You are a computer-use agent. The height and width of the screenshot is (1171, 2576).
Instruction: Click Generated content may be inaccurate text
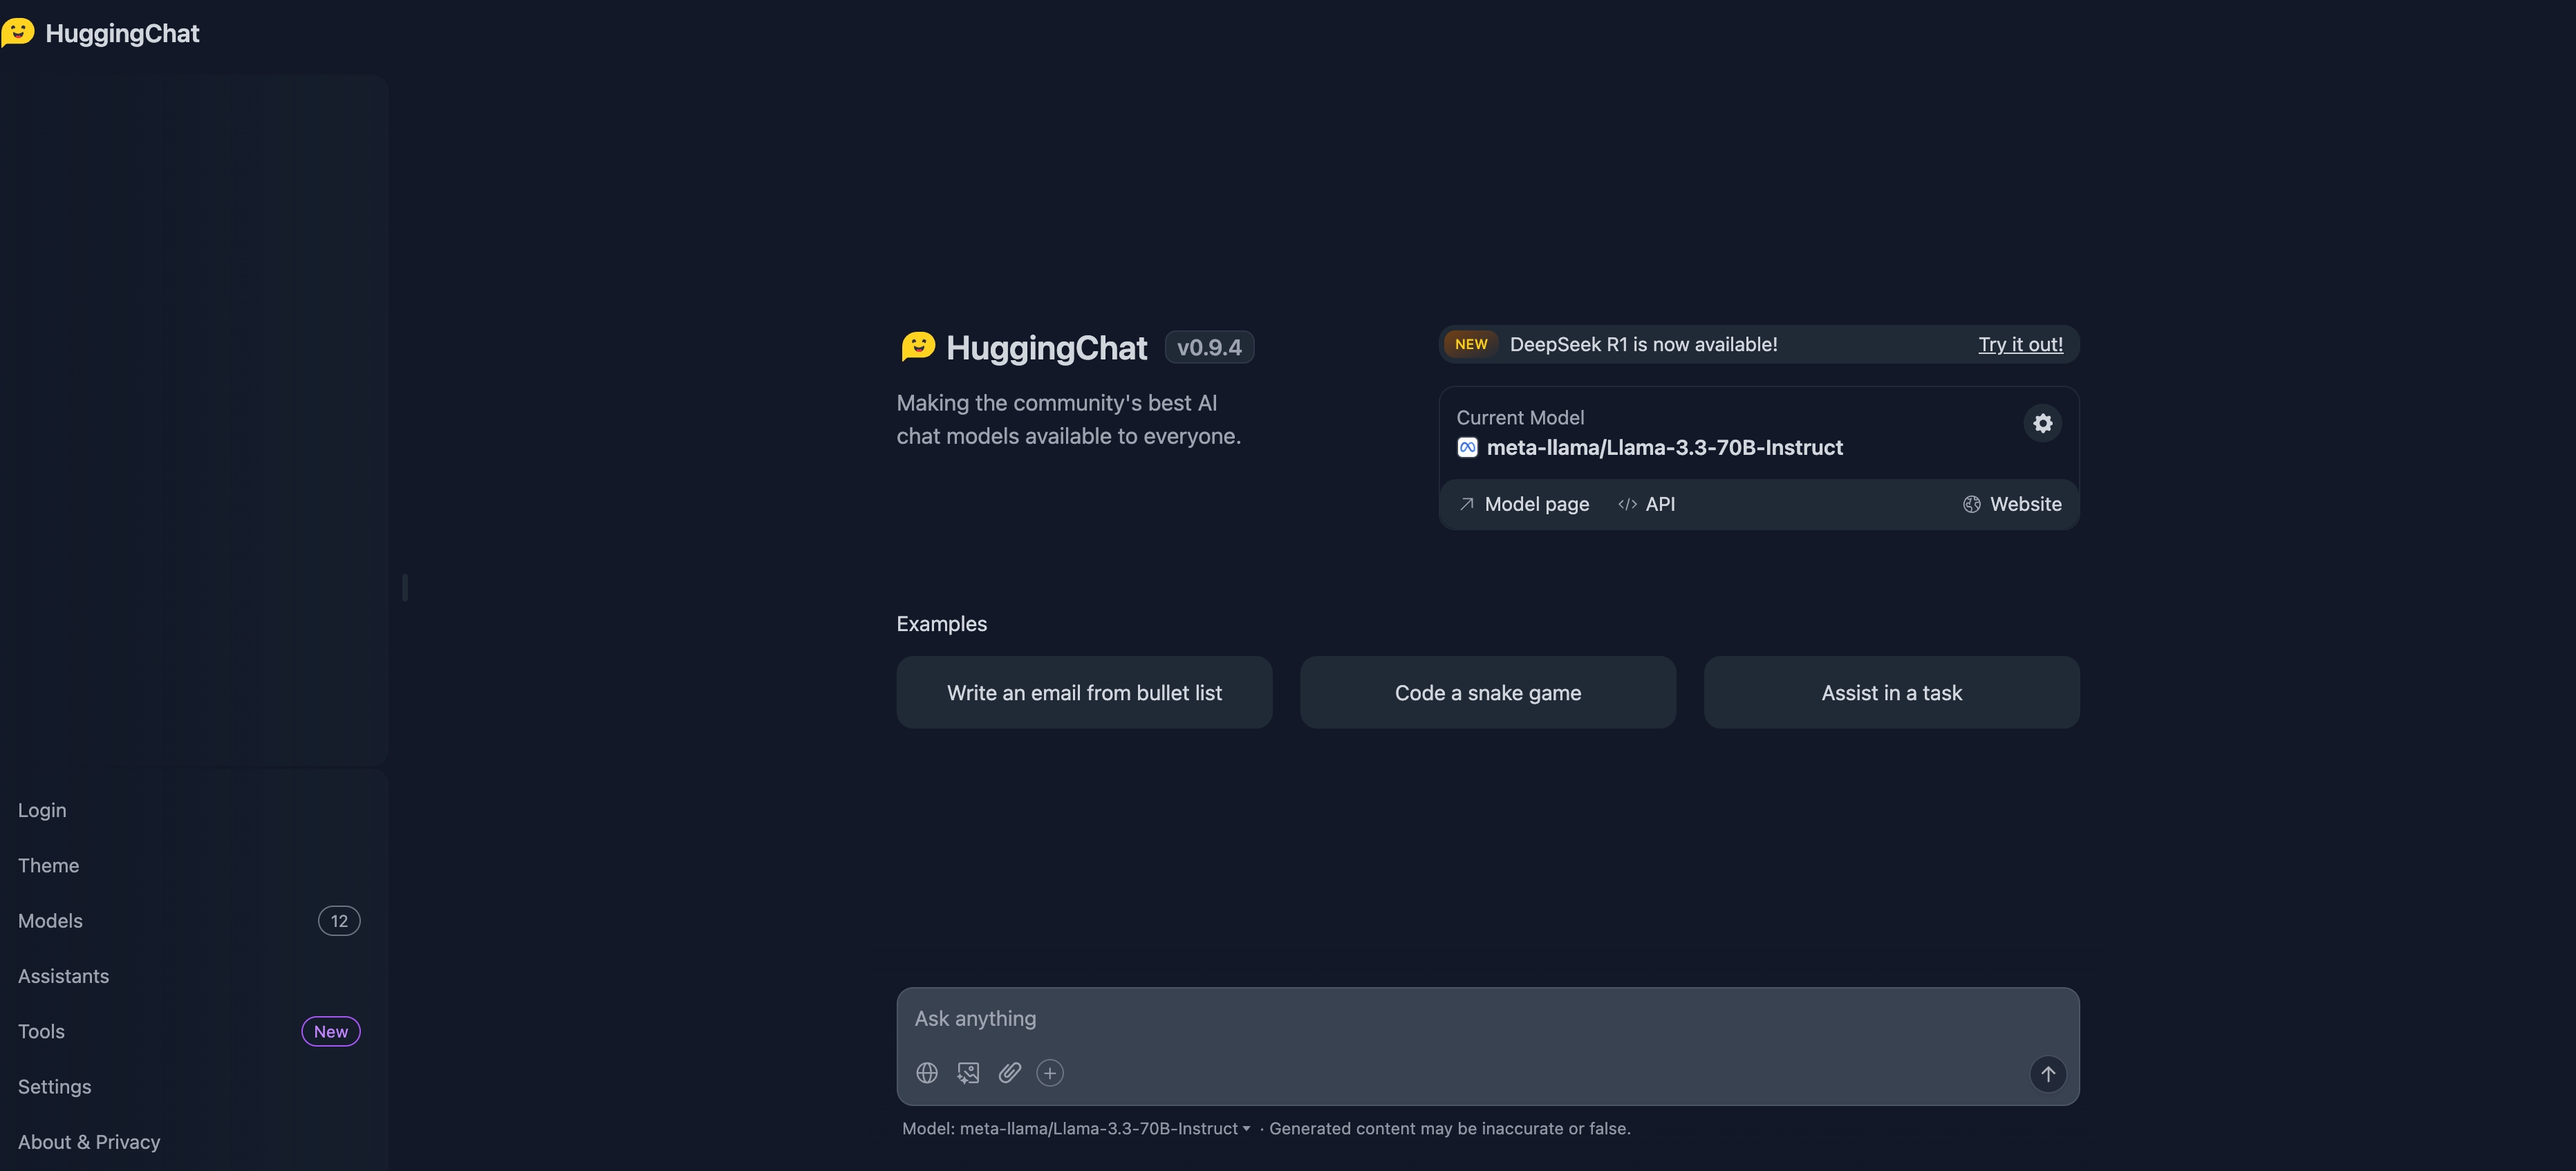pos(1449,1128)
